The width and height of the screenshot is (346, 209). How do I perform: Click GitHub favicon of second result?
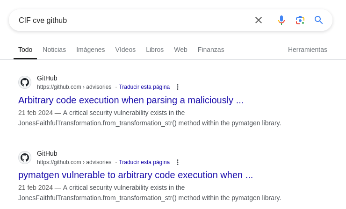[25, 158]
